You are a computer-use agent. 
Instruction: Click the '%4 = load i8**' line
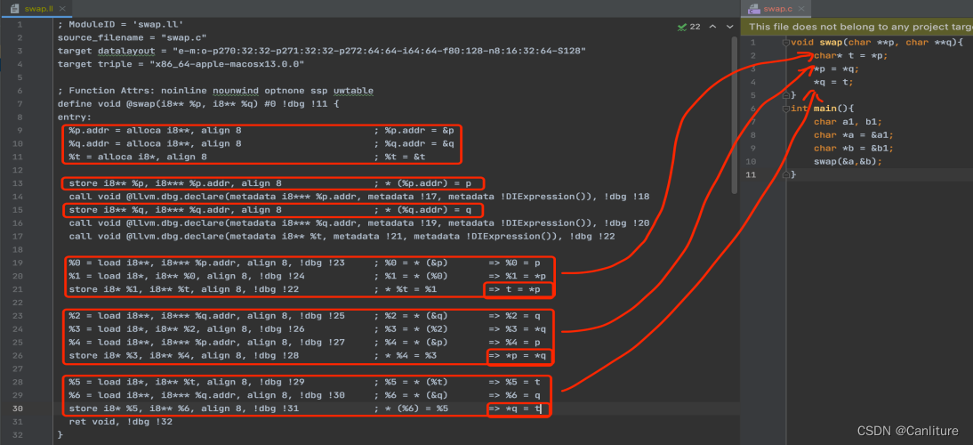206,342
